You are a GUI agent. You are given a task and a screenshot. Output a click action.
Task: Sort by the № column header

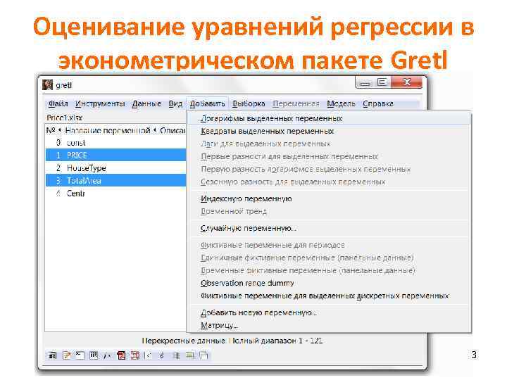point(54,131)
